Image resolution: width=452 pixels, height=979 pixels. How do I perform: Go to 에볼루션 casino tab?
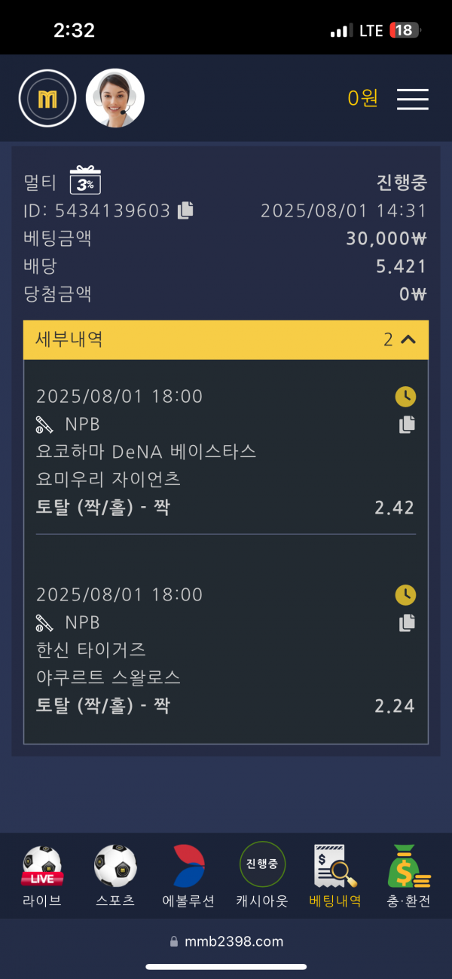[188, 876]
